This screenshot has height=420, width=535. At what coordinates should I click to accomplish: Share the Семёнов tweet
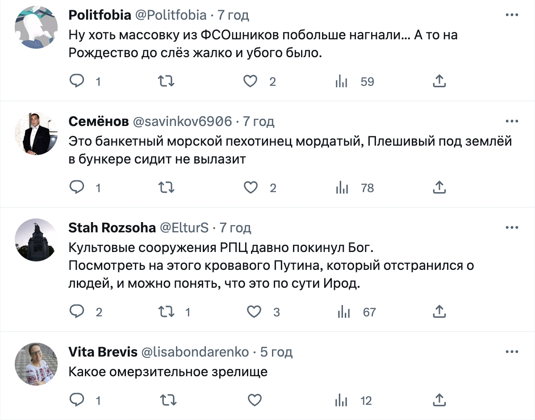click(439, 188)
